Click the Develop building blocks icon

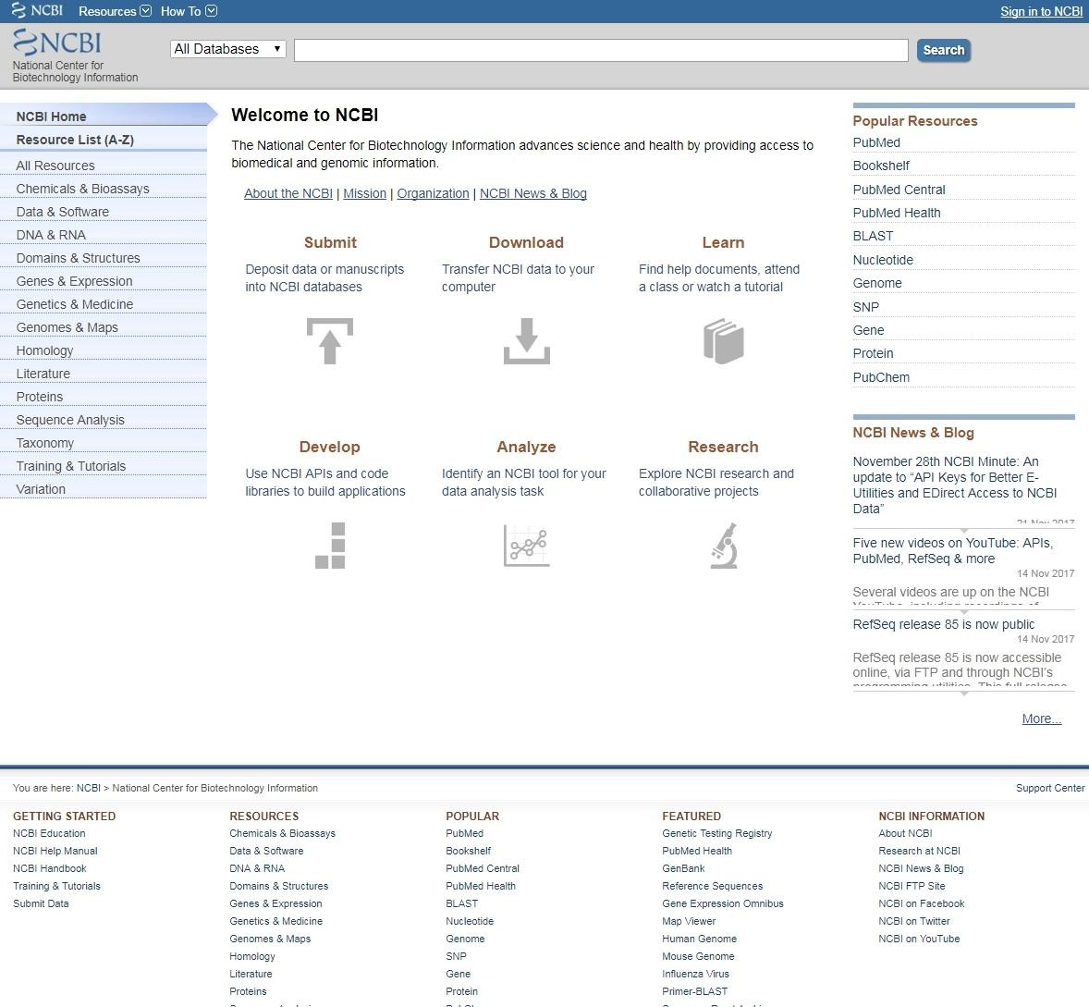point(330,546)
